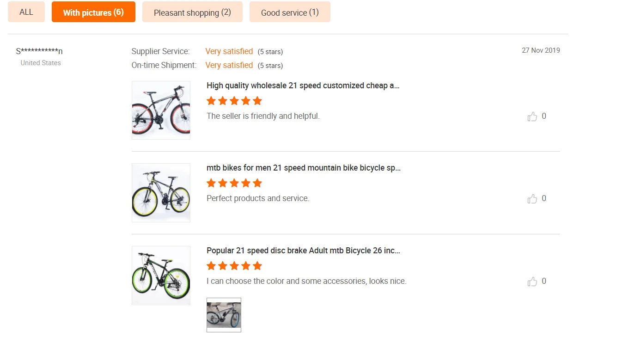Show ALL reviews filter
This screenshot has height=343, width=622.
click(26, 12)
